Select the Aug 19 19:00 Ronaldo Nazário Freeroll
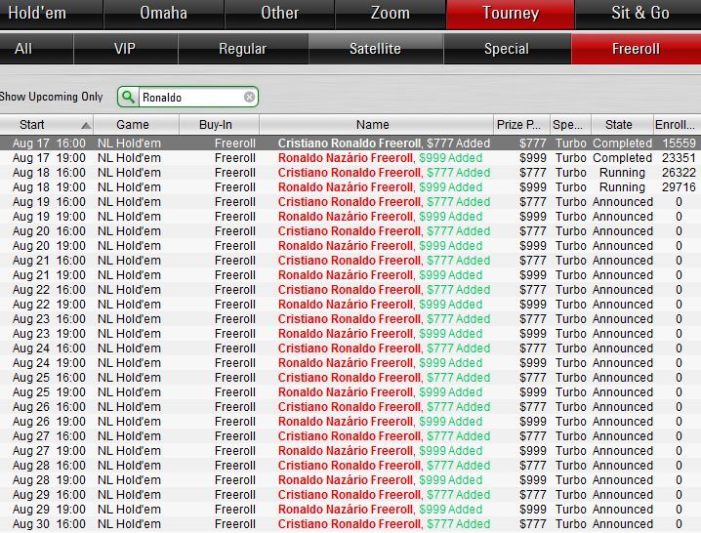The width and height of the screenshot is (701, 533). point(350,217)
